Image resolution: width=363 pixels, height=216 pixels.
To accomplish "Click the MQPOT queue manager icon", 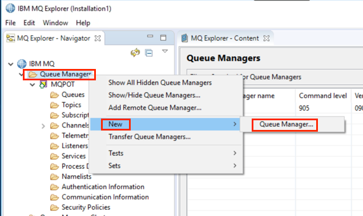I will (x=43, y=84).
